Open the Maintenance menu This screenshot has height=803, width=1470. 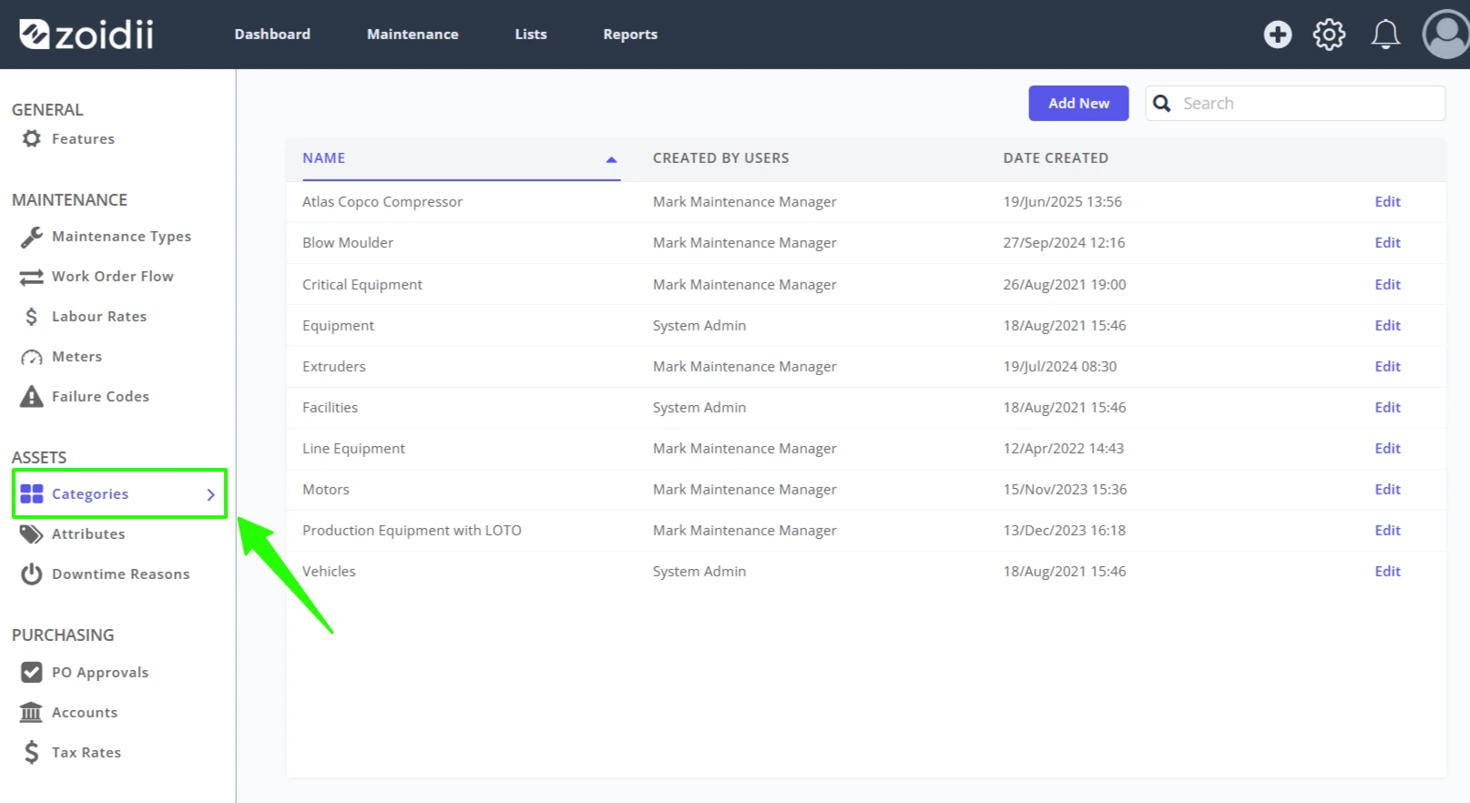click(413, 35)
